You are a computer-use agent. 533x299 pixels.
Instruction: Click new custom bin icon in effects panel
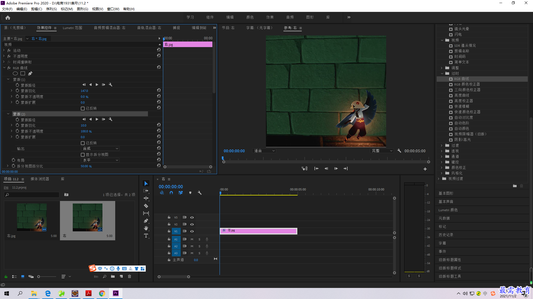click(x=515, y=186)
